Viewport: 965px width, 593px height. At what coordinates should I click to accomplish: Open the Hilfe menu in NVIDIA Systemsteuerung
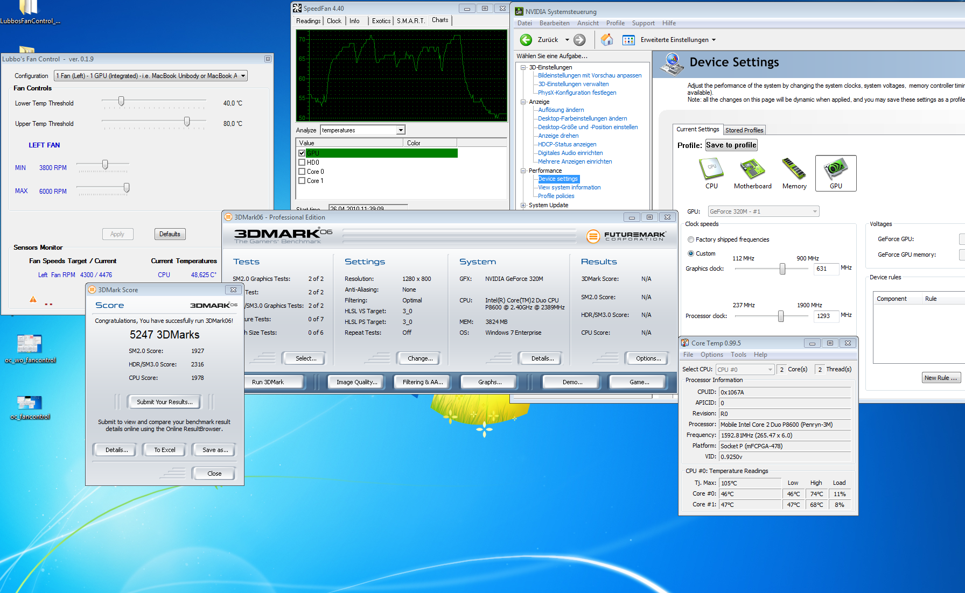pos(669,23)
